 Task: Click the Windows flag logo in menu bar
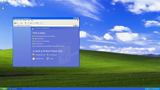[x=77, y=20]
